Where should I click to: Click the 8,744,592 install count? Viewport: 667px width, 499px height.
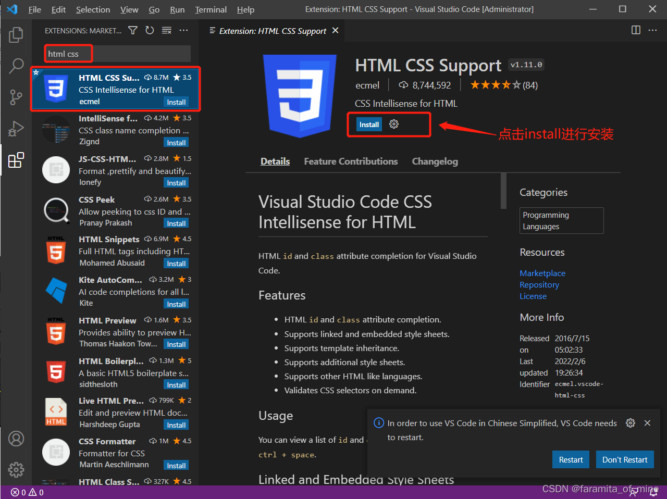pyautogui.click(x=425, y=85)
